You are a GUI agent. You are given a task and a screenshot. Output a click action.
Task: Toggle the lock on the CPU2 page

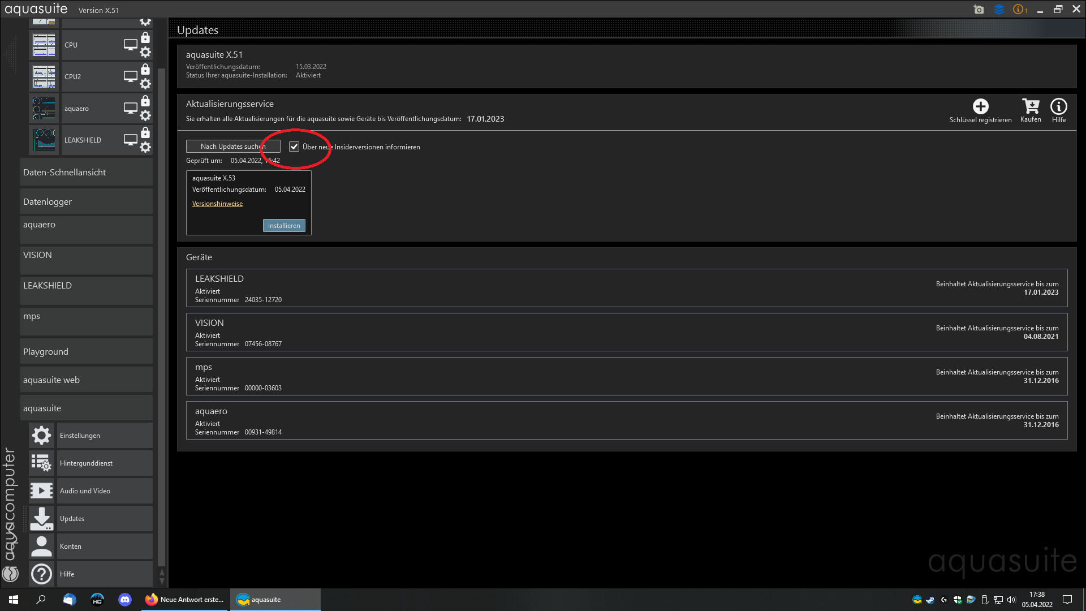point(145,70)
